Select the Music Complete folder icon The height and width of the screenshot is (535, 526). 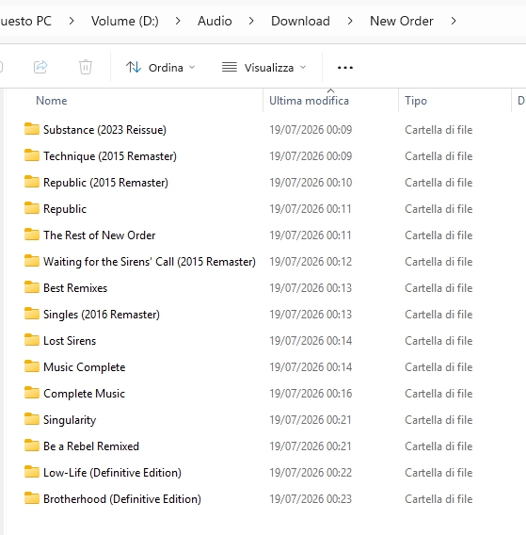32,366
